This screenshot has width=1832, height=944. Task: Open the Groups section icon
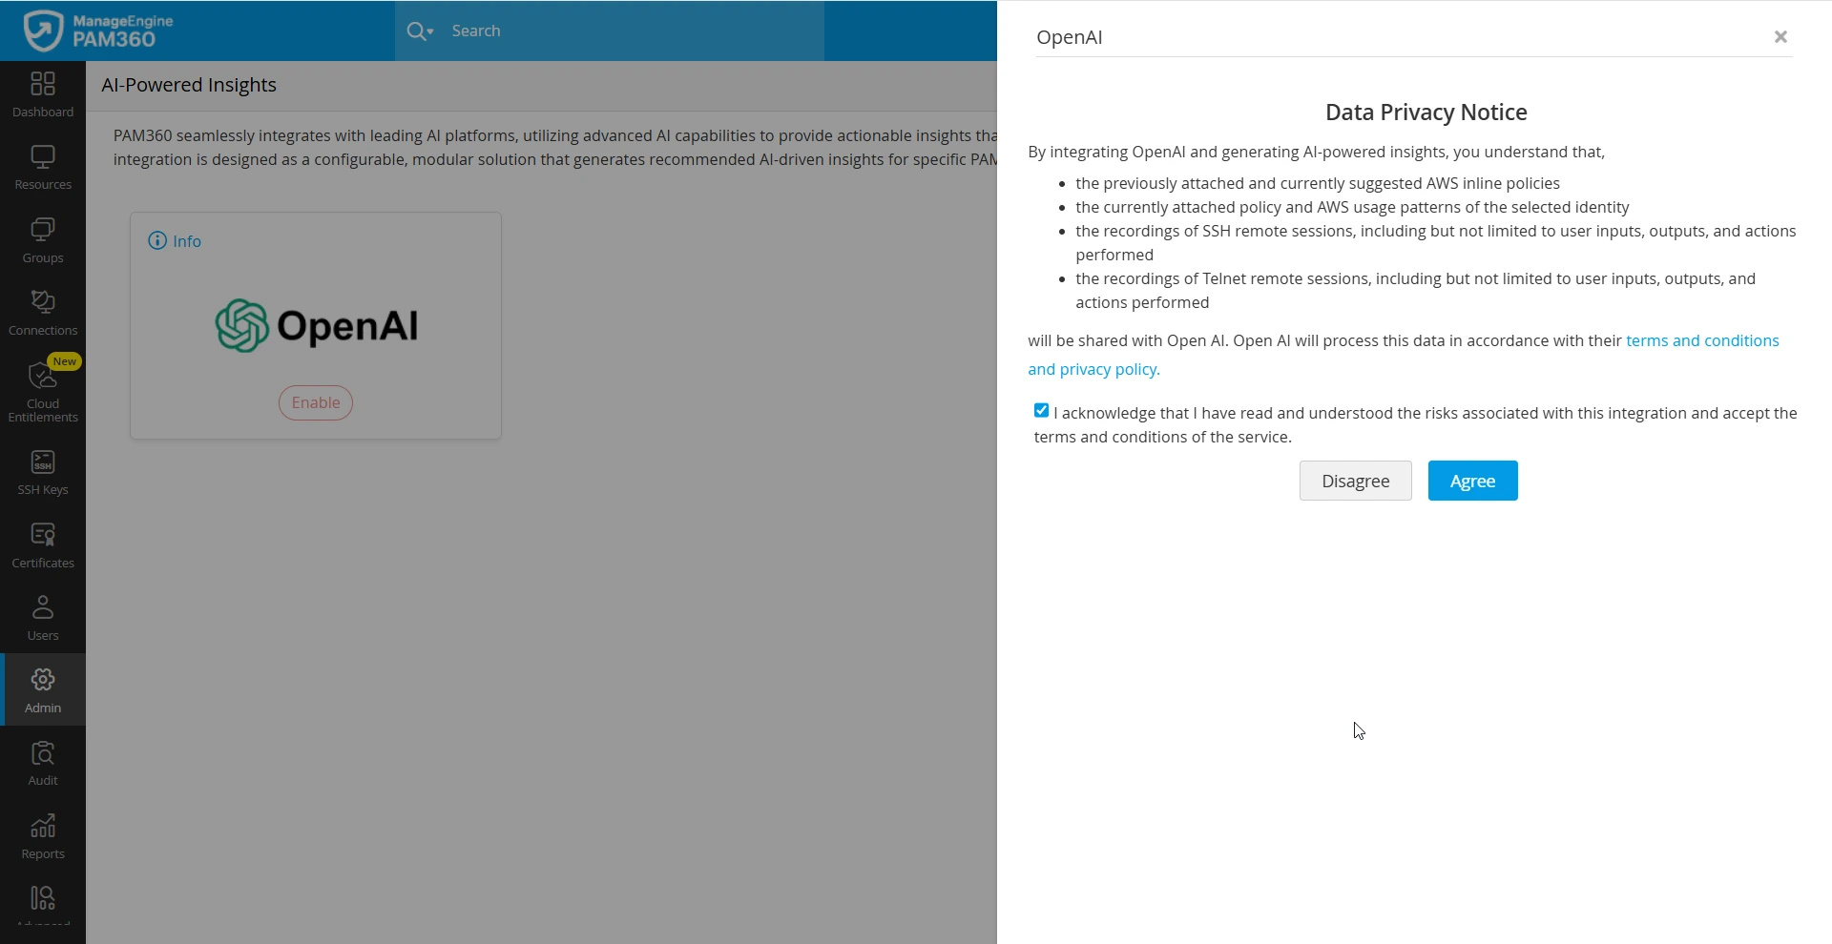[x=43, y=239]
